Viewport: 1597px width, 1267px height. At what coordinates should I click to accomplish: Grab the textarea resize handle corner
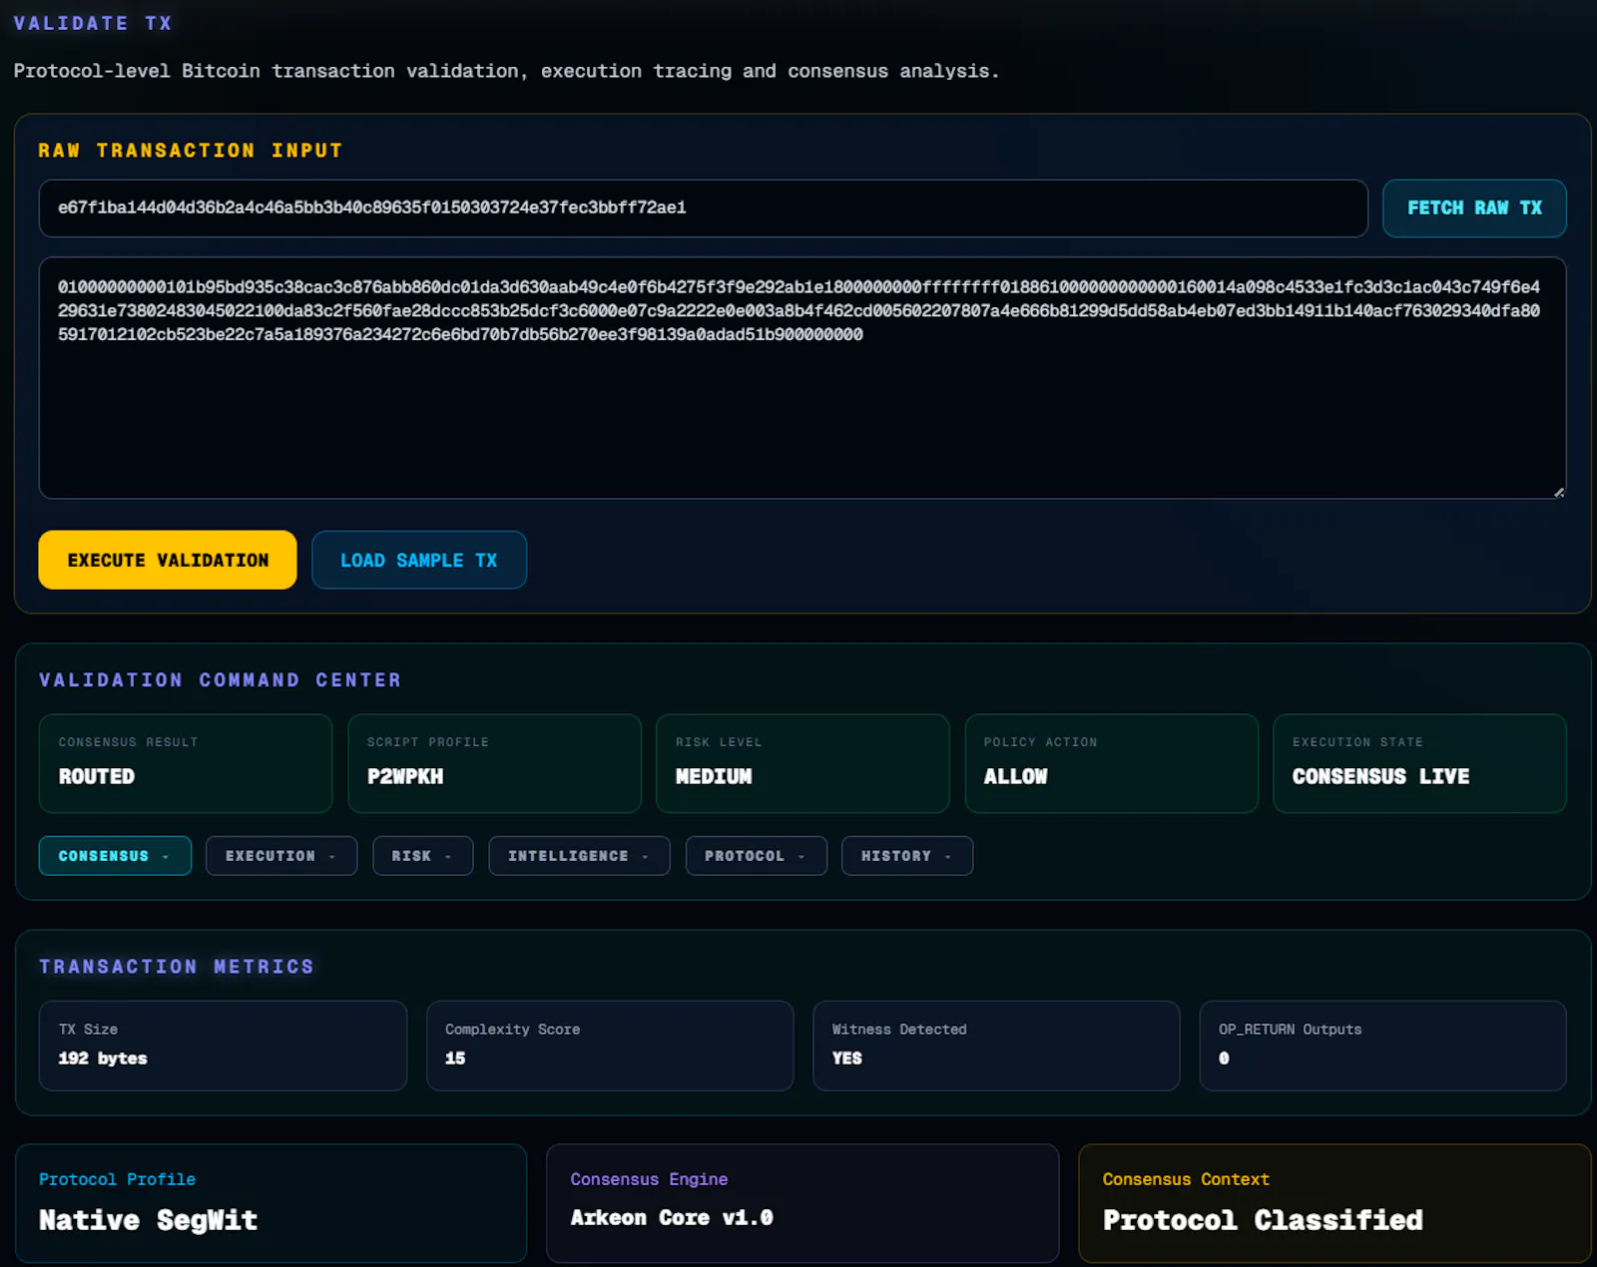pyautogui.click(x=1559, y=492)
